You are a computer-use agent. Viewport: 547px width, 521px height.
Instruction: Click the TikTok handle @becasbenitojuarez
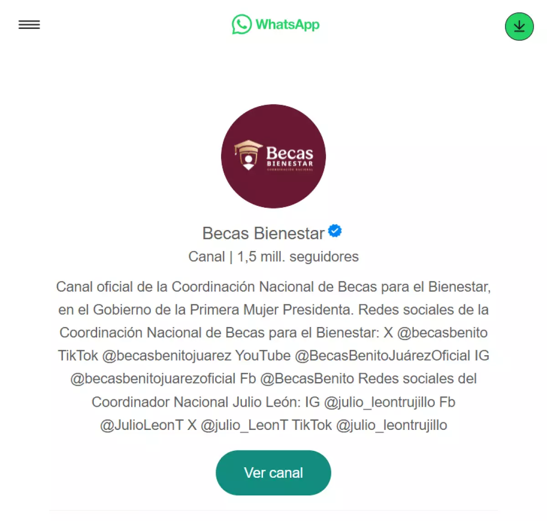tap(167, 355)
